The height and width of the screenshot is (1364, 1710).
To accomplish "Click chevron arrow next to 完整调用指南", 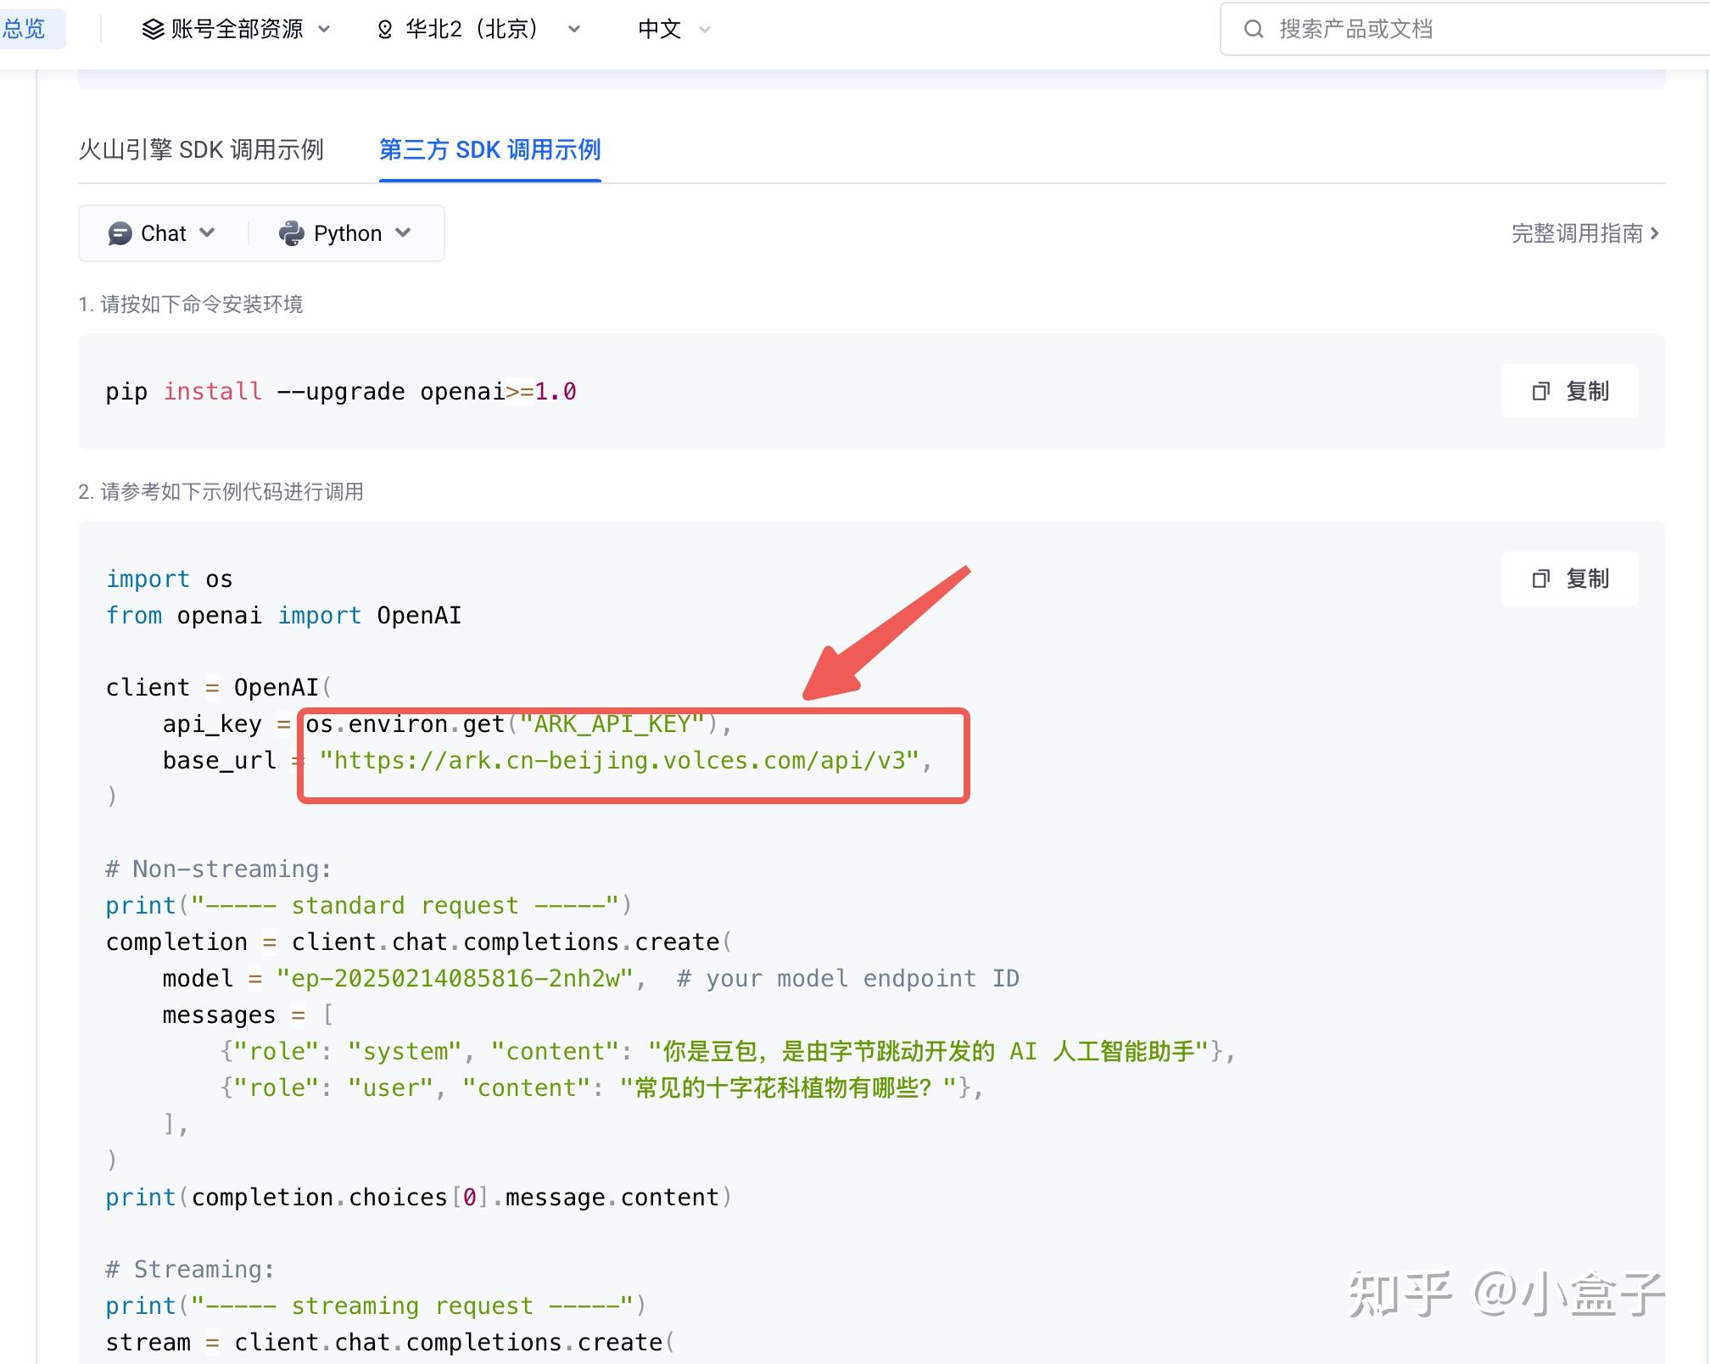I will 1655,233.
